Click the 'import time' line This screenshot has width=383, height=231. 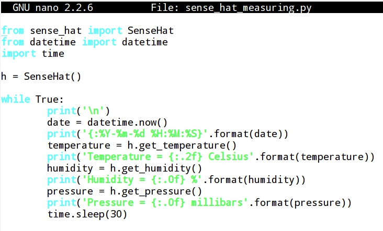coord(32,54)
